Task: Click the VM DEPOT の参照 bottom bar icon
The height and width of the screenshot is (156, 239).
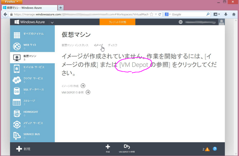Action: [127, 146]
